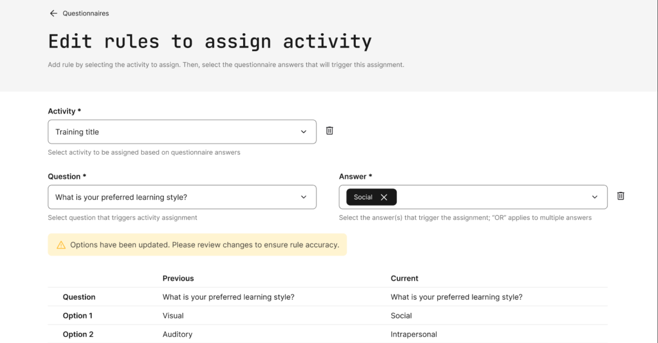Select the Option 1 row label
This screenshot has height=343, width=658.
[x=77, y=316]
